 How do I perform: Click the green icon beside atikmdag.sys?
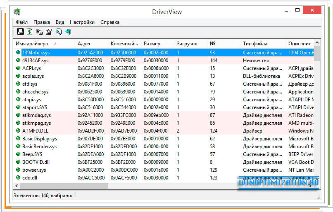18,115
